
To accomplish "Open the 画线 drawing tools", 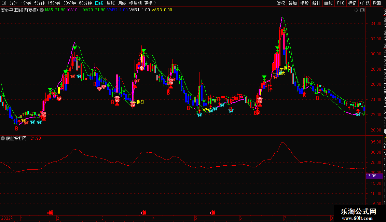I will point(328,3).
